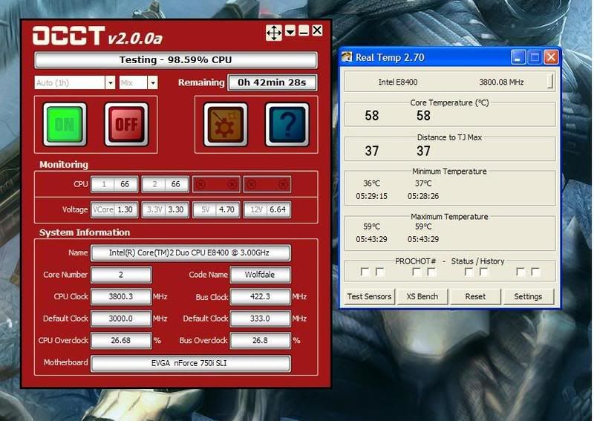Click the XS Bench button

coord(422,296)
